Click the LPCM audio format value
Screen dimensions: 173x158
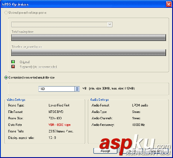coord(140,105)
